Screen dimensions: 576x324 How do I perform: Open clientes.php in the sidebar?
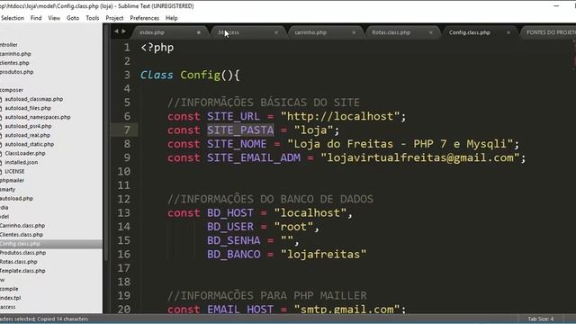click(x=14, y=63)
